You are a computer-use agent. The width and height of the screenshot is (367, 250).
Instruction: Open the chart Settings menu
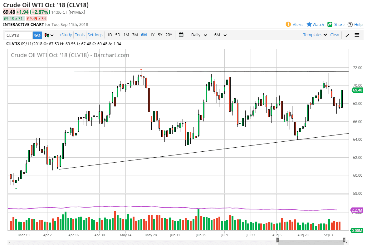coord(95,35)
